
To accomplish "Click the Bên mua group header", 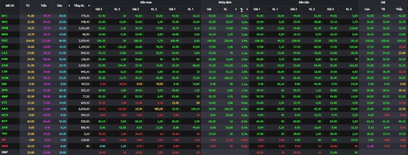I will (x=146, y=2).
